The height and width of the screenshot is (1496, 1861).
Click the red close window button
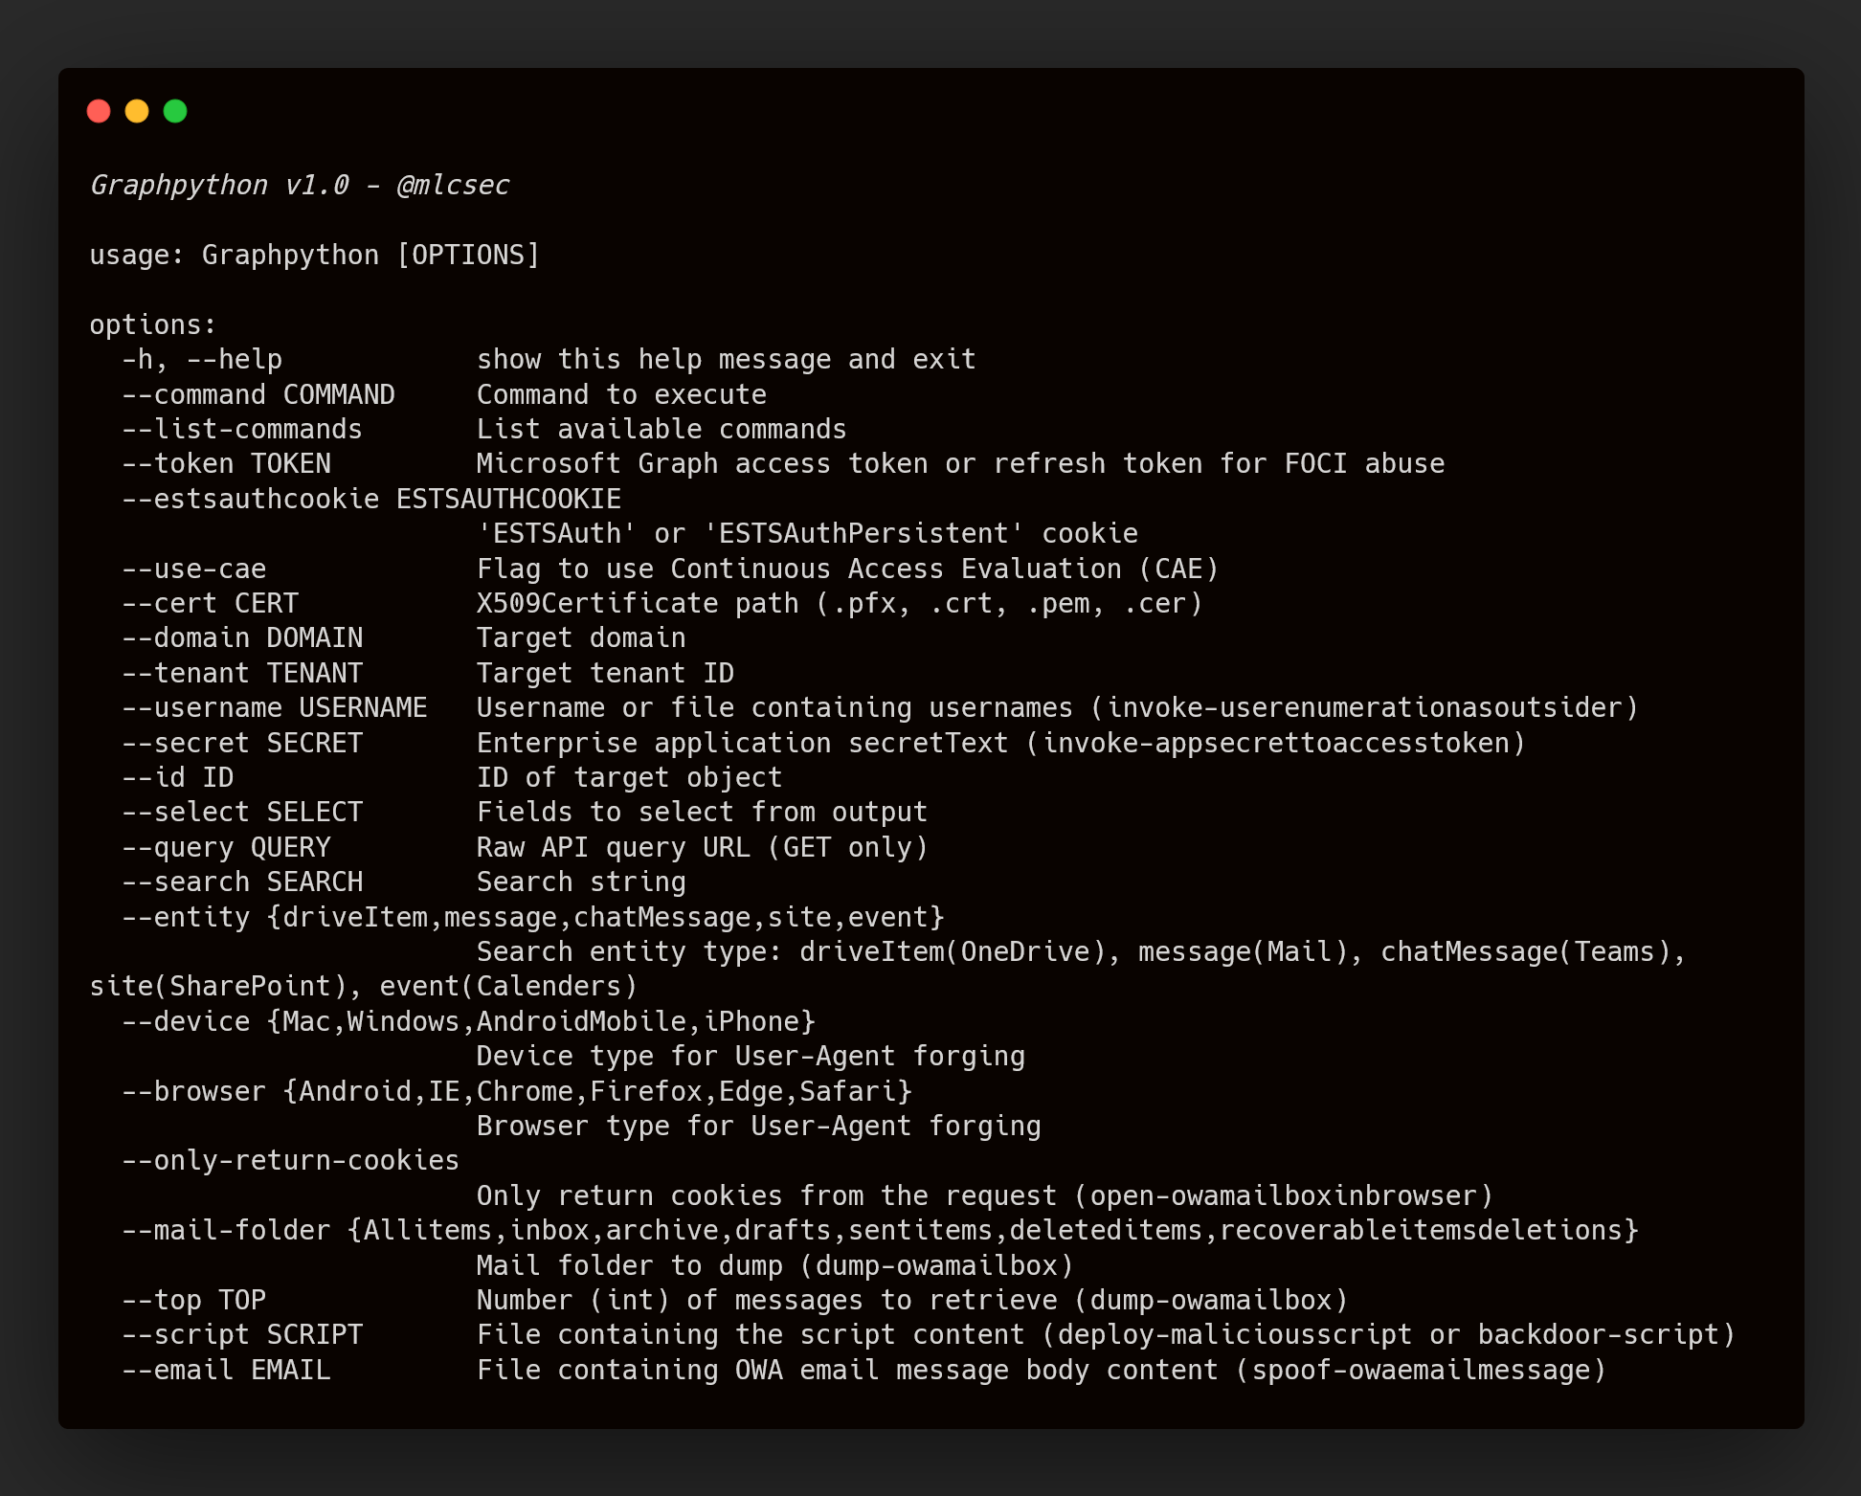(99, 111)
